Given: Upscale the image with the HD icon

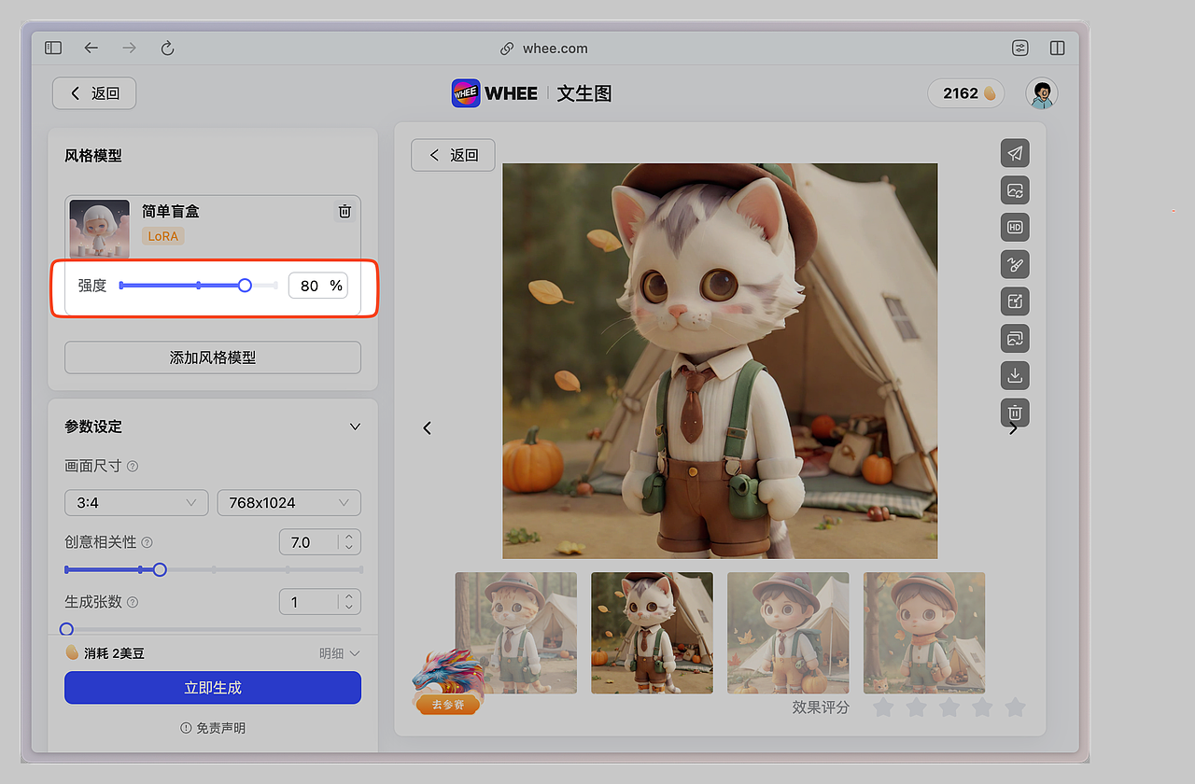Looking at the screenshot, I should point(1015,227).
